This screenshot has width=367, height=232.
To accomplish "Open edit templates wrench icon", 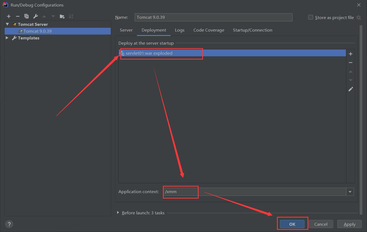I will tap(35, 16).
